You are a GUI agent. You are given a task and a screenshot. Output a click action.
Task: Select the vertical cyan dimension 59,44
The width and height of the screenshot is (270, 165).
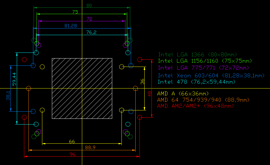coord(14,79)
